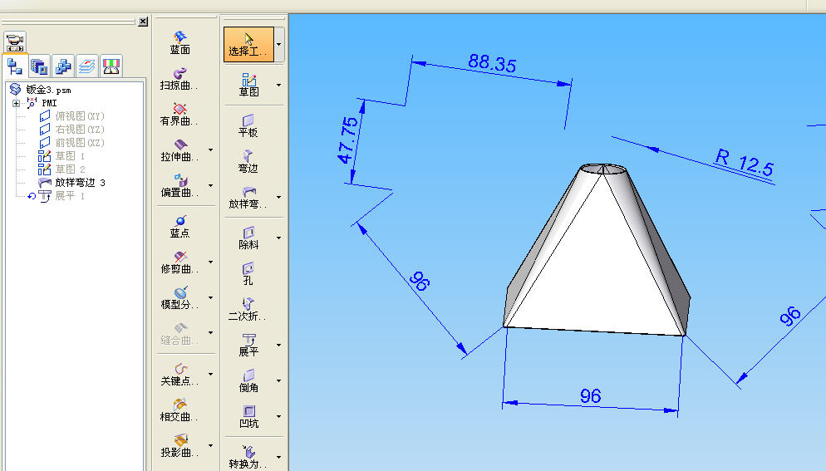This screenshot has height=471, width=826.
Task: Close the PathFinder side panel
Action: pyautogui.click(x=143, y=22)
